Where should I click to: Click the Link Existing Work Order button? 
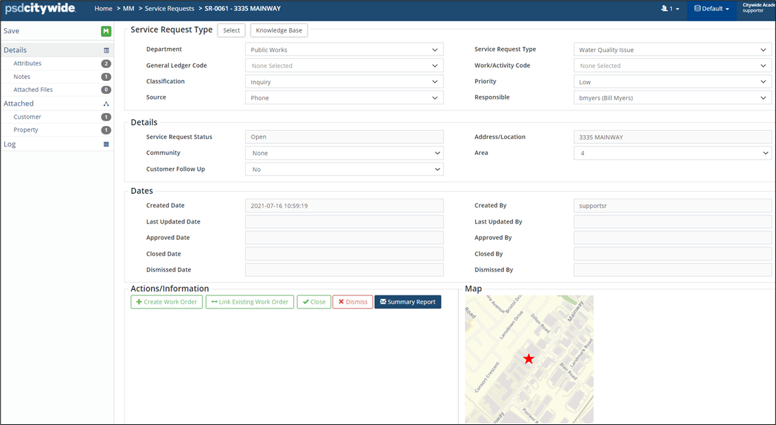tap(249, 302)
